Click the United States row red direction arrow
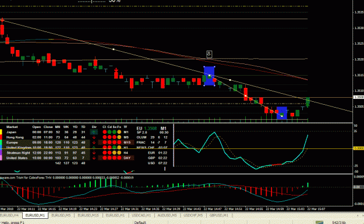The image size is (364, 224). (x=94, y=158)
